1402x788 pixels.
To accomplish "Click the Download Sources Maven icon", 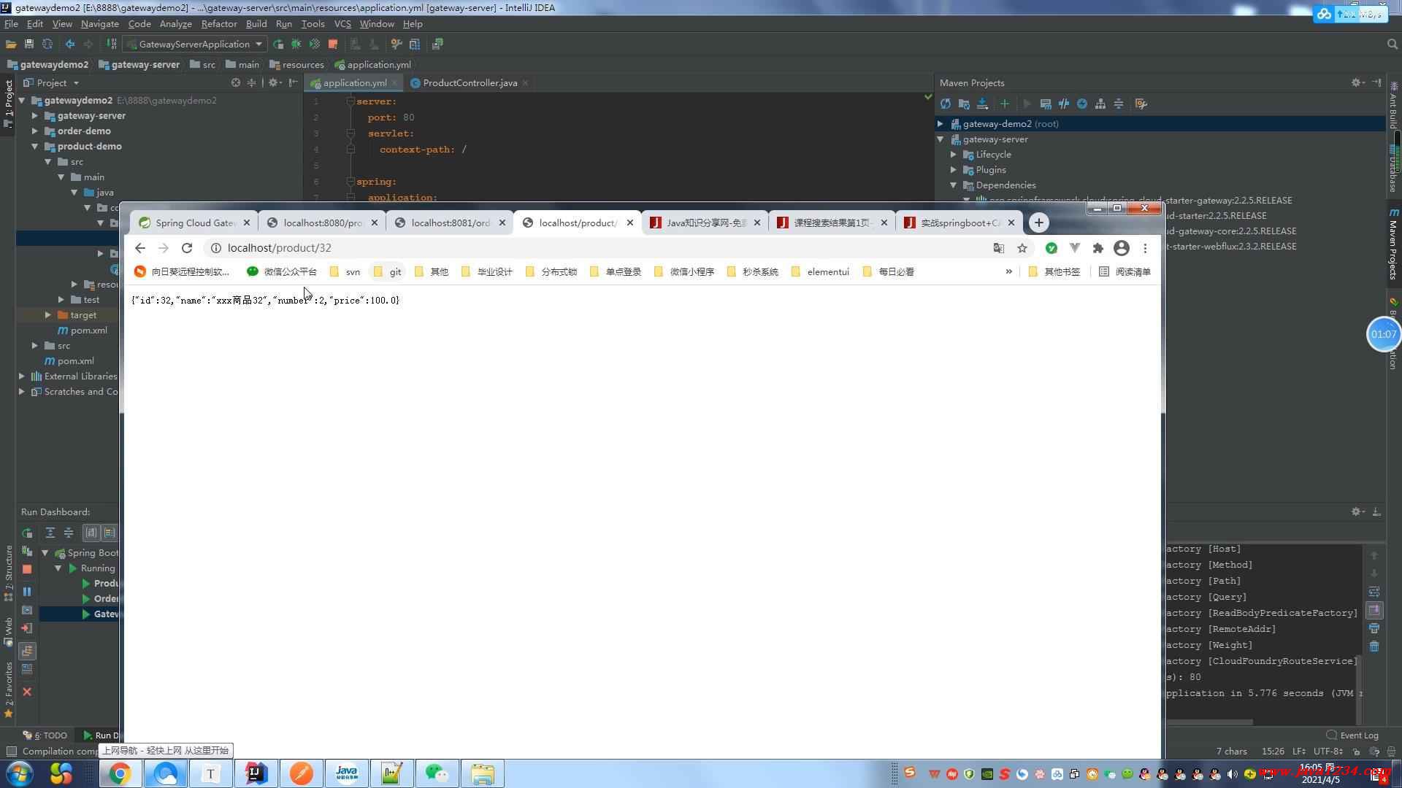I will click(x=982, y=104).
